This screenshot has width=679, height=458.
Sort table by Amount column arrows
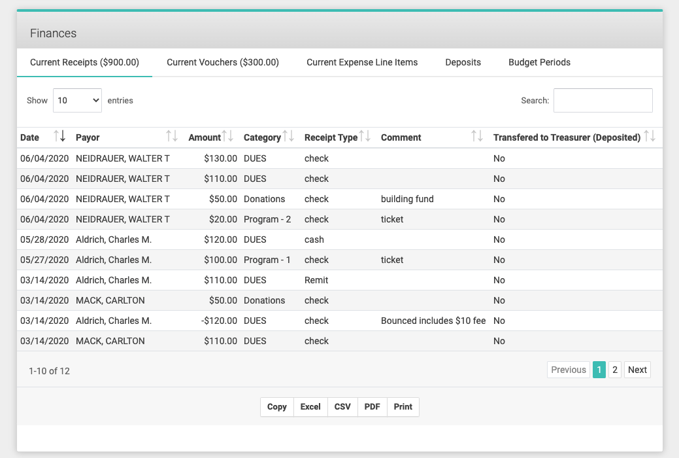pyautogui.click(x=228, y=136)
